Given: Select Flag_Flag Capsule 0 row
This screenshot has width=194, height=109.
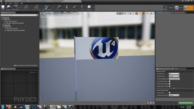Looking at the screenshot, I should pyautogui.click(x=12, y=28).
